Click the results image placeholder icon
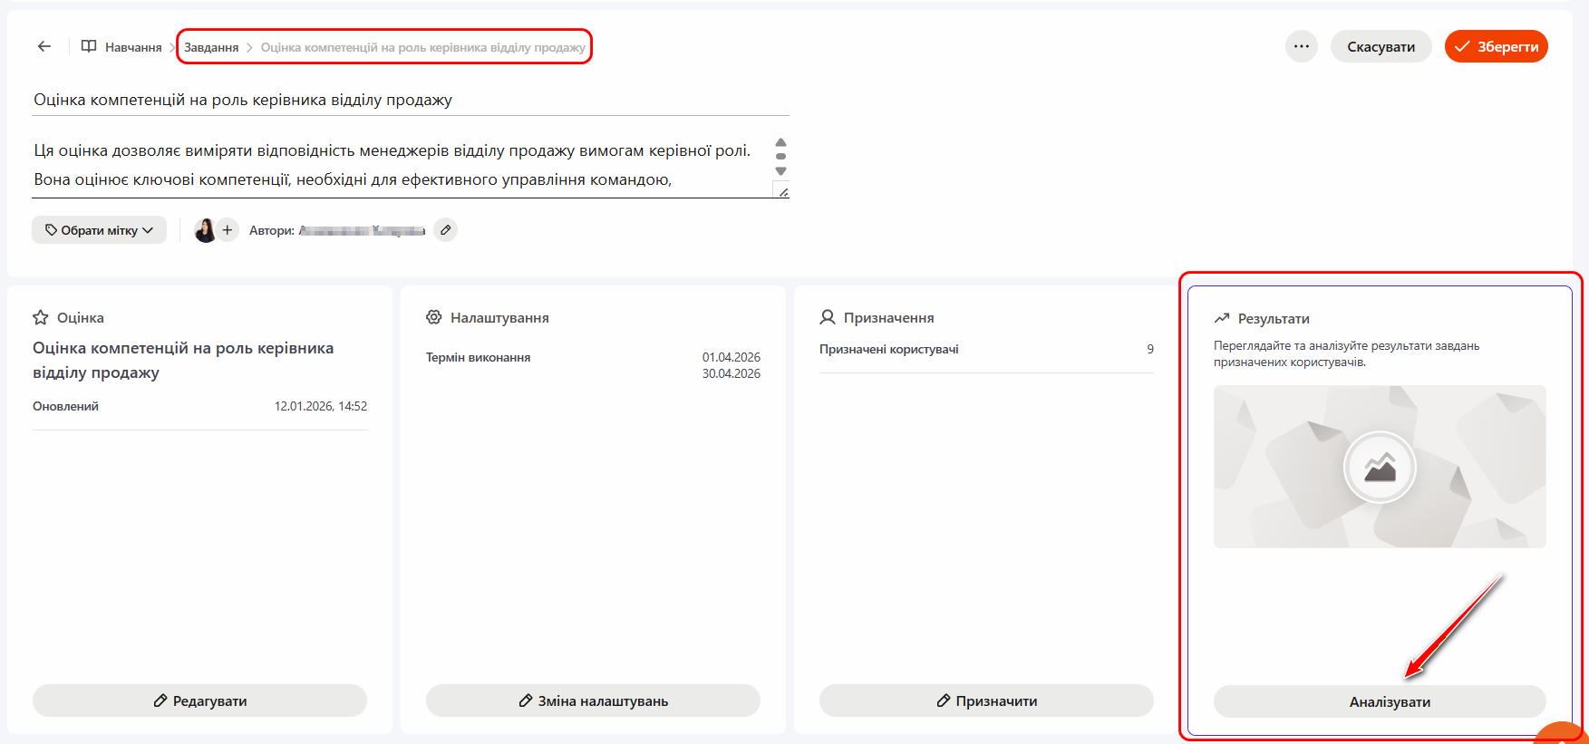The height and width of the screenshot is (744, 1589). pos(1380,467)
